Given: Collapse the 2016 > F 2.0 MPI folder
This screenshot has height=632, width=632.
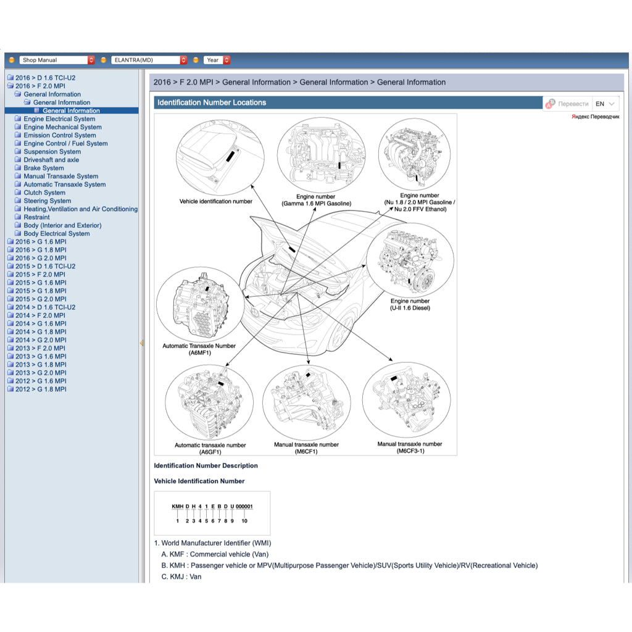Looking at the screenshot, I should coord(10,86).
